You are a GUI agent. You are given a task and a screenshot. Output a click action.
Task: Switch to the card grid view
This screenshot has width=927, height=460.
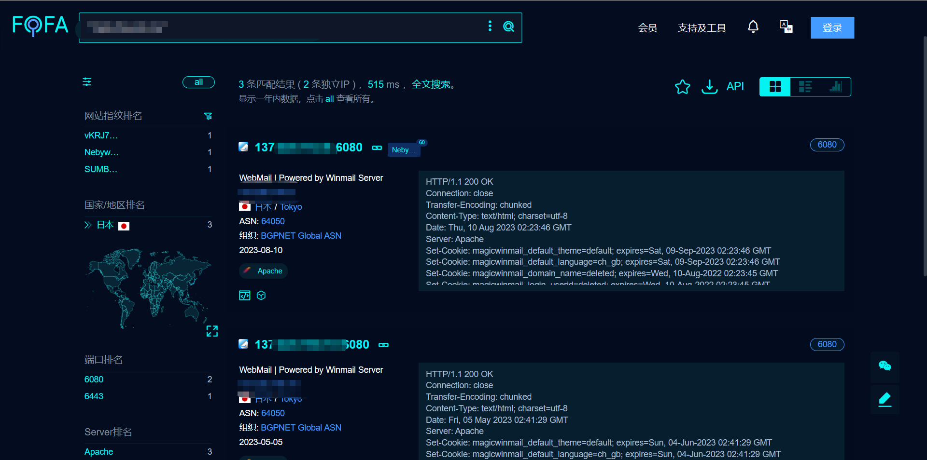[x=775, y=87]
